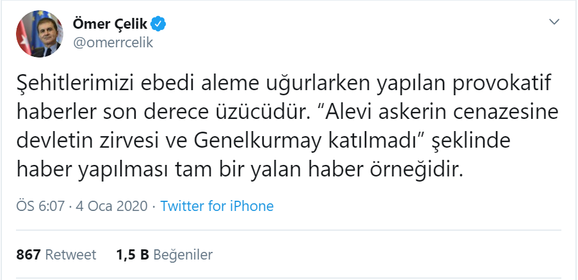The width and height of the screenshot is (578, 280).
Task: Click the 1,5 B likes number
Action: [132, 254]
